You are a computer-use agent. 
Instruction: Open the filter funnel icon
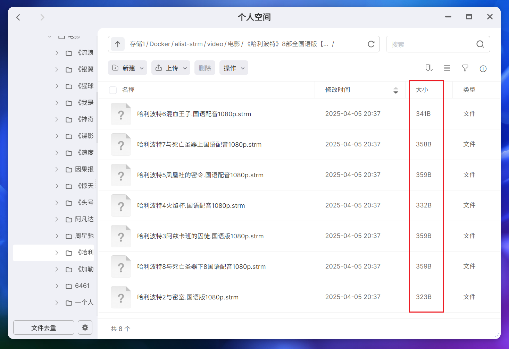(x=465, y=68)
